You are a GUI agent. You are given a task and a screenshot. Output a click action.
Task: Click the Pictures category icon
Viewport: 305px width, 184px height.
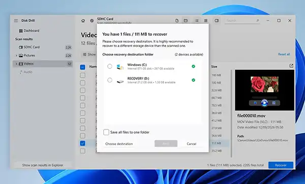21,56
